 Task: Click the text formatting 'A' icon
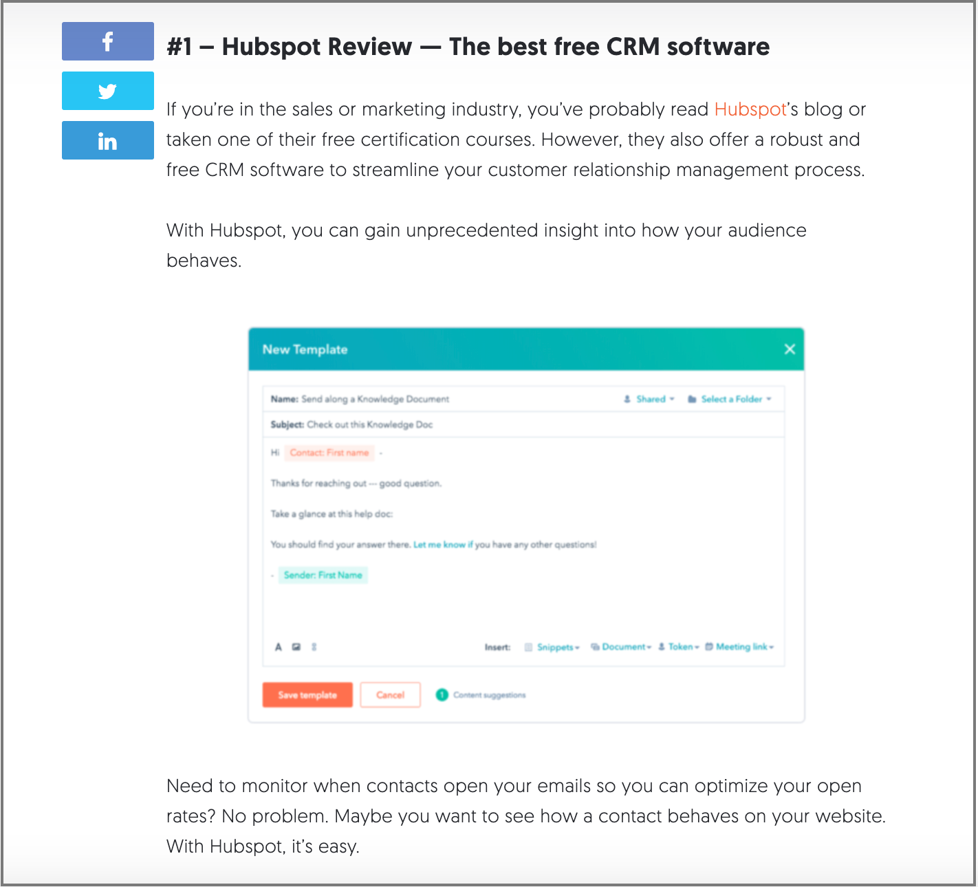click(279, 647)
